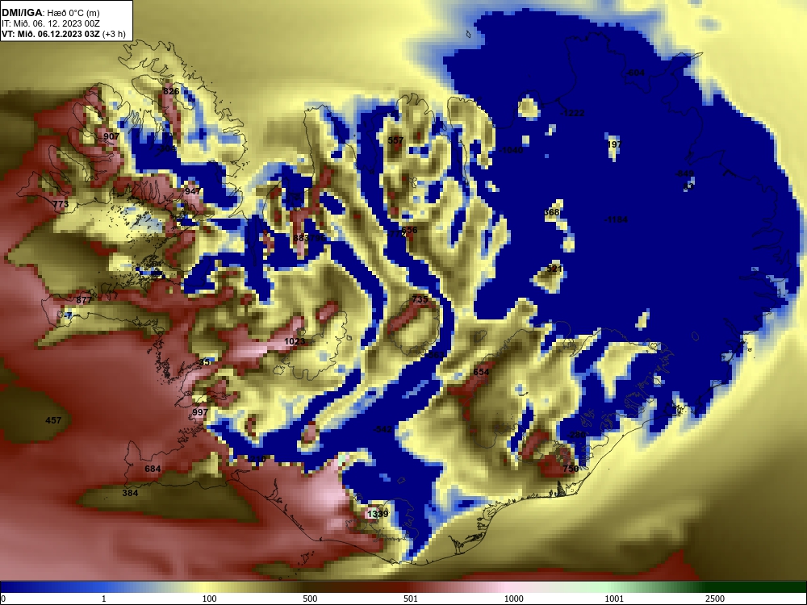The height and width of the screenshot is (605, 807).
Task: Click the map value 656
Action: tap(410, 231)
